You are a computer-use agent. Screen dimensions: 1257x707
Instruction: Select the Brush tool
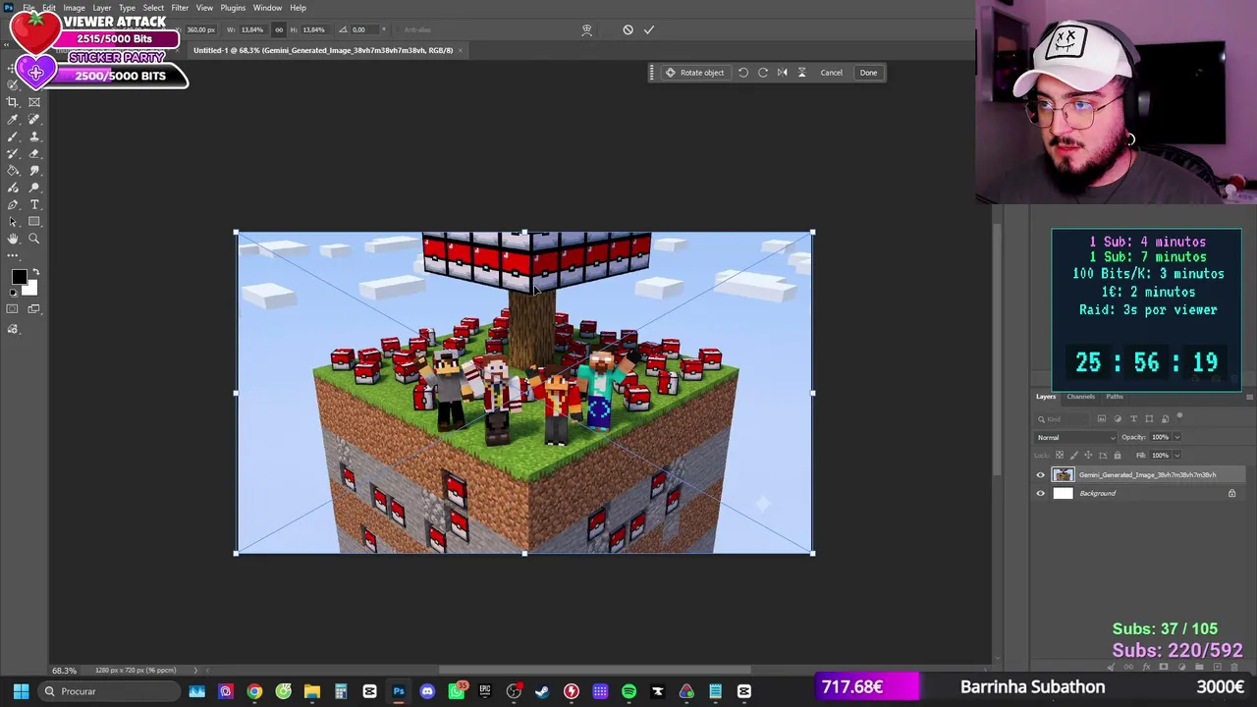pos(13,136)
